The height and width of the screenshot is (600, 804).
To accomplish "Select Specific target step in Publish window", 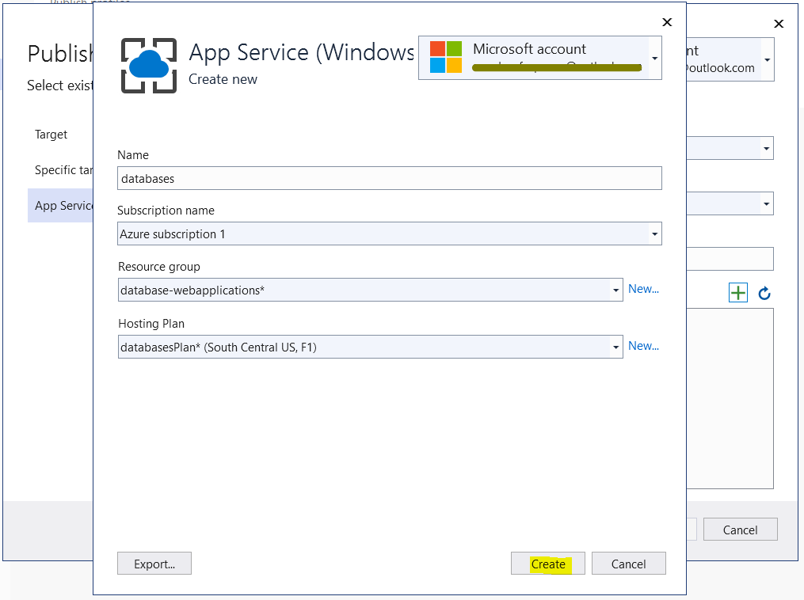I will pos(63,170).
